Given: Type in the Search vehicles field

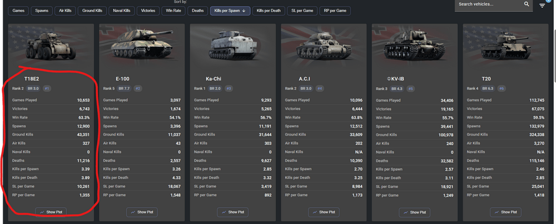Looking at the screenshot, I should (487, 4).
